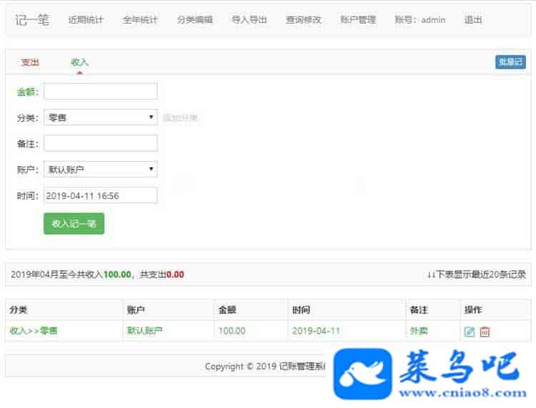The width and height of the screenshot is (536, 408).
Task: Click the 添加分类 link beside the category dropdown
Action: click(x=180, y=118)
